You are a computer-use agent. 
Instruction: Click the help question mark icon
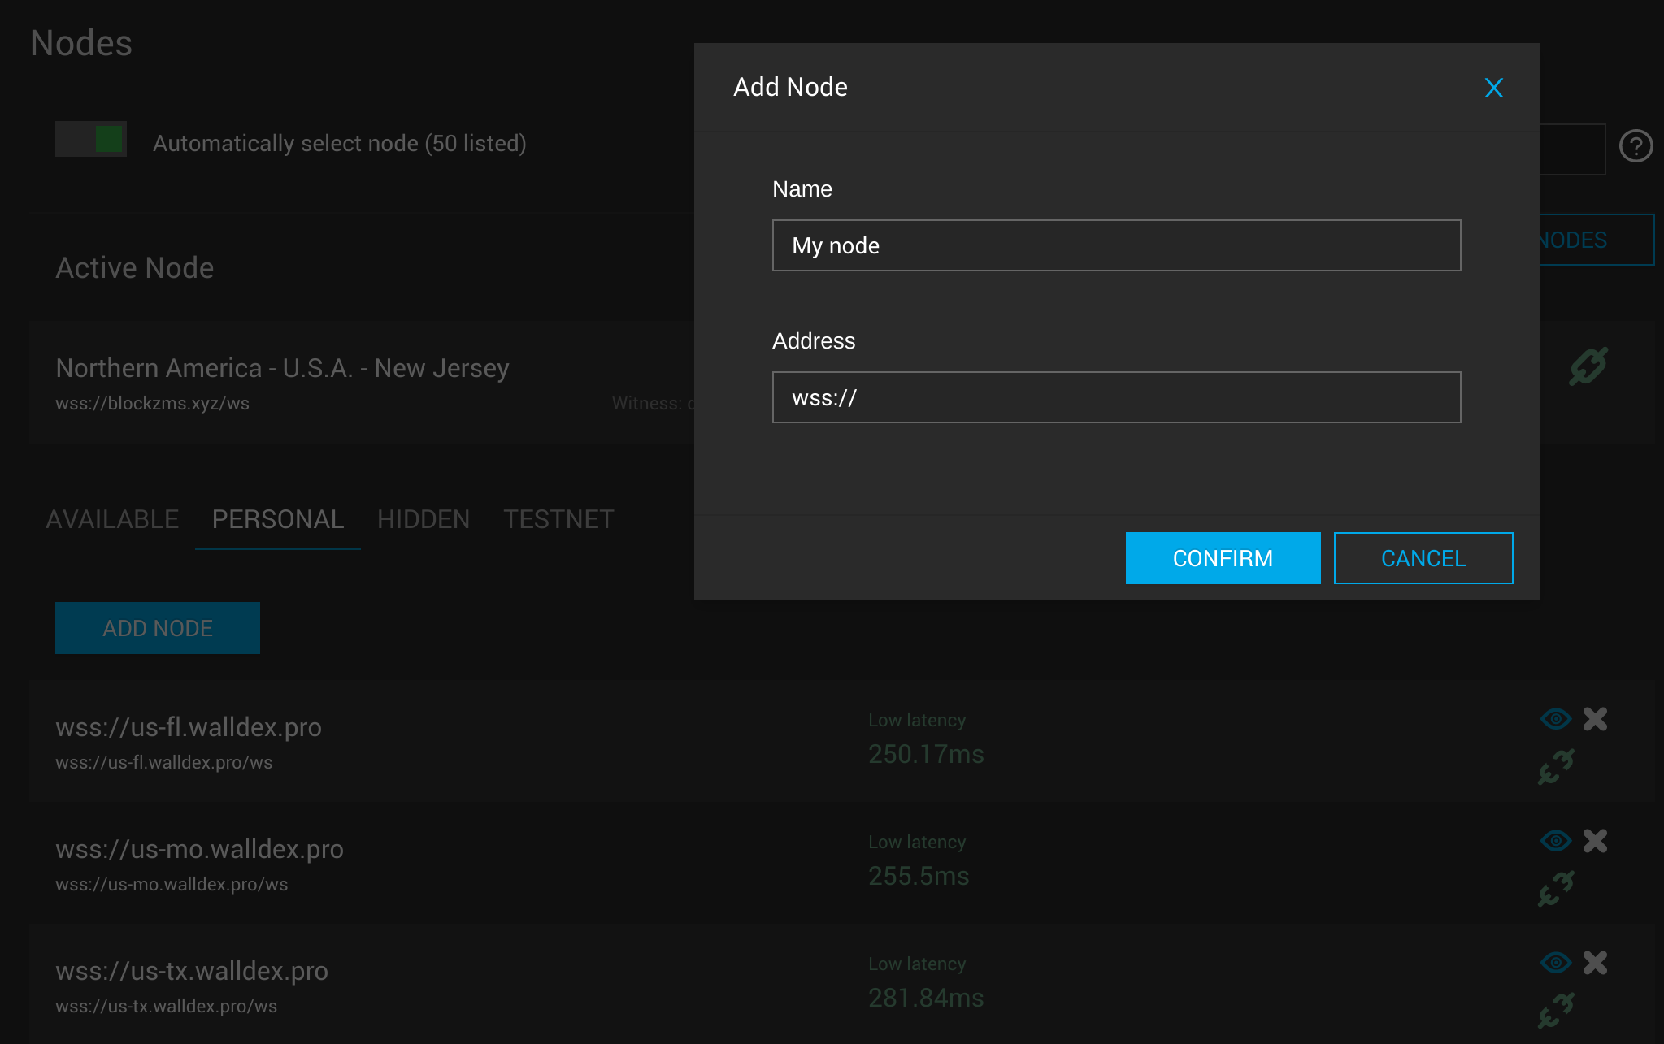(1636, 146)
